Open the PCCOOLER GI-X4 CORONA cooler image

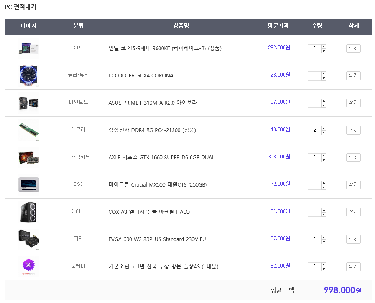29,76
